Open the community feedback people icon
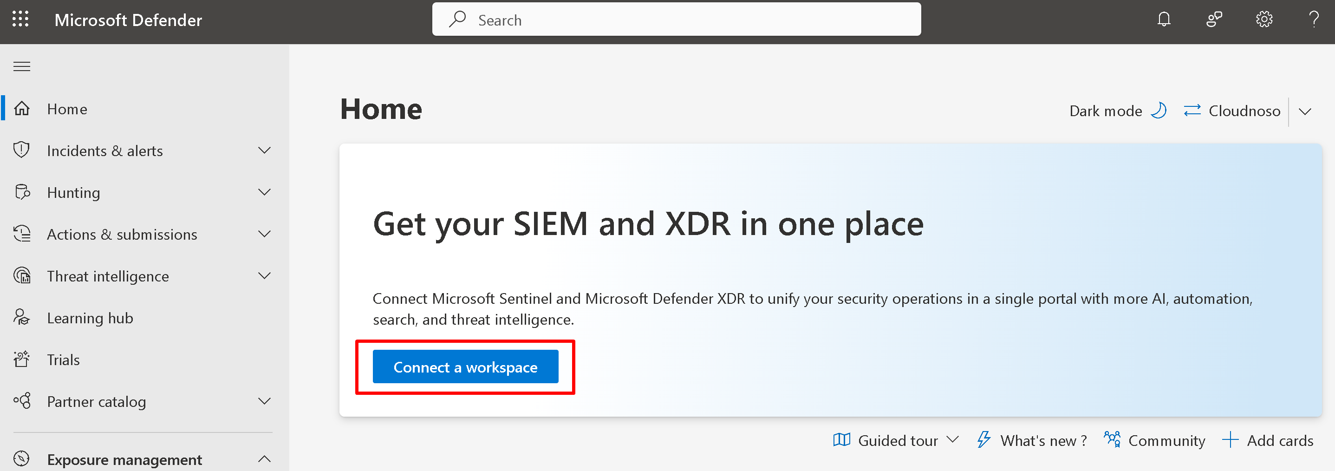1335x471 pixels. pos(1214,20)
